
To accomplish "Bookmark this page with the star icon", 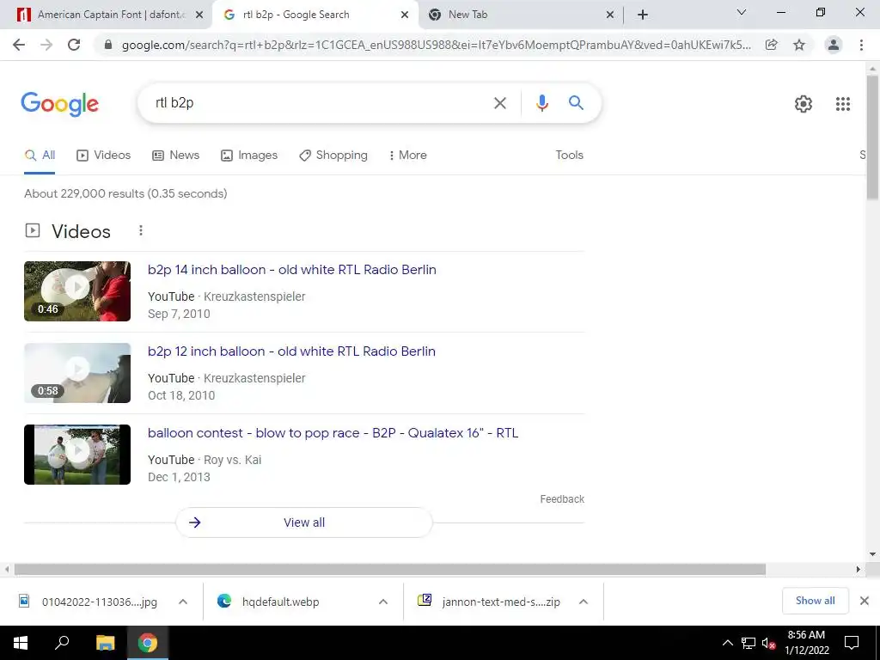I will 799,45.
